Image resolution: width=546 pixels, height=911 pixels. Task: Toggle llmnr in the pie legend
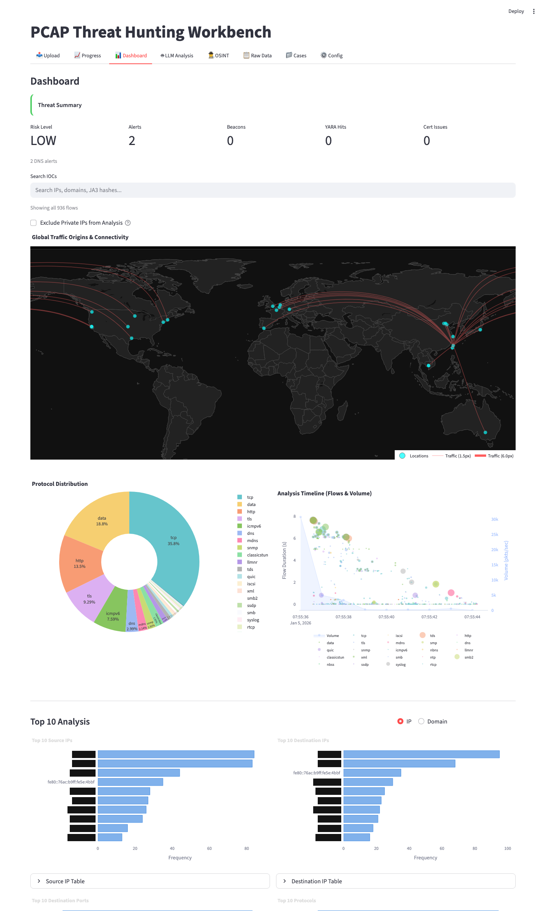coord(247,562)
